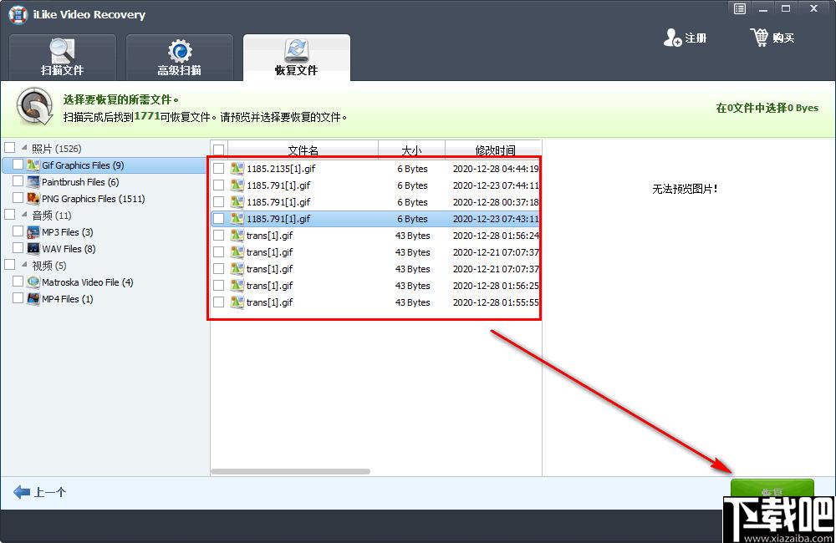
Task: Select Paintbrush Files (6) tree item
Action: coord(80,182)
